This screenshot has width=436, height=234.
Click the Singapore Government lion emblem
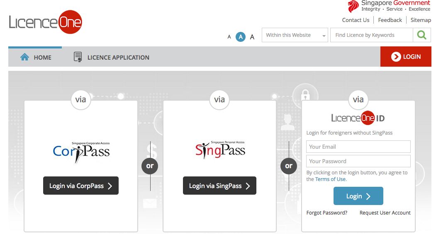[353, 6]
